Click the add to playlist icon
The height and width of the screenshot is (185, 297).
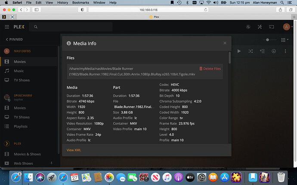pos(262,51)
